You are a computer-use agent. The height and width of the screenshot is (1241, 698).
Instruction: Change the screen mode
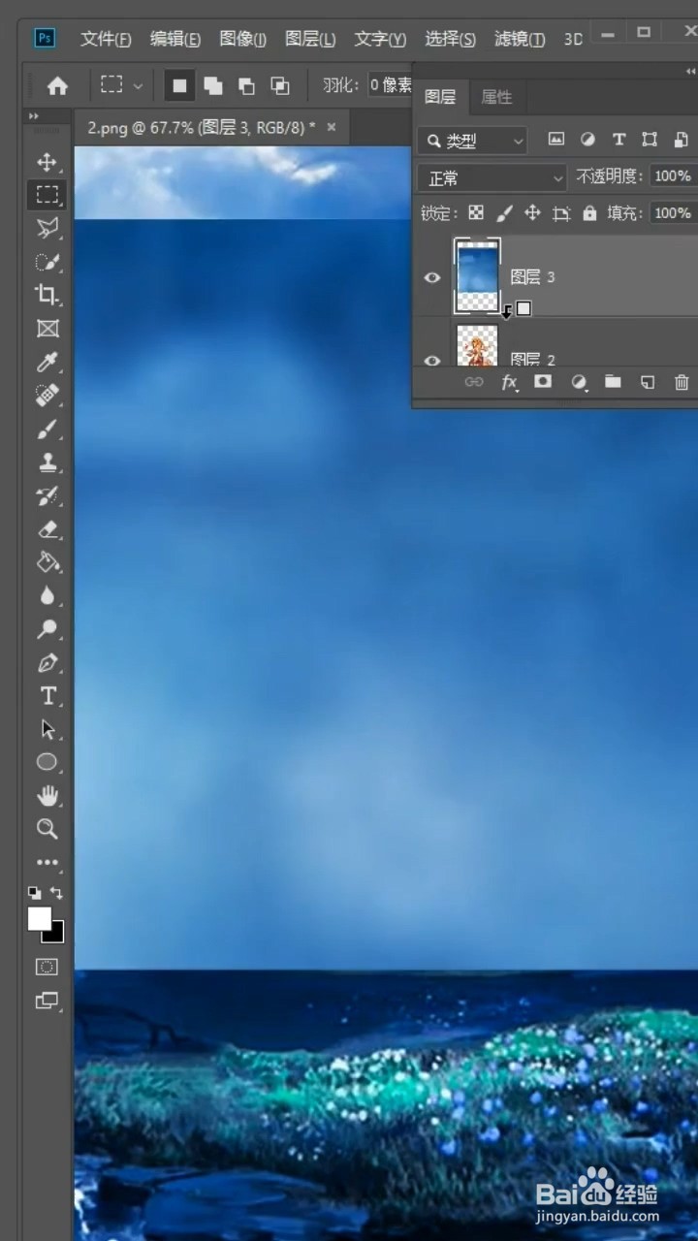tap(47, 1000)
